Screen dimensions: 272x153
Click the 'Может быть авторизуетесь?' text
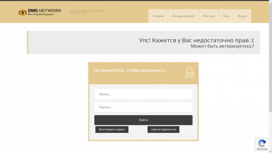[x=222, y=46]
